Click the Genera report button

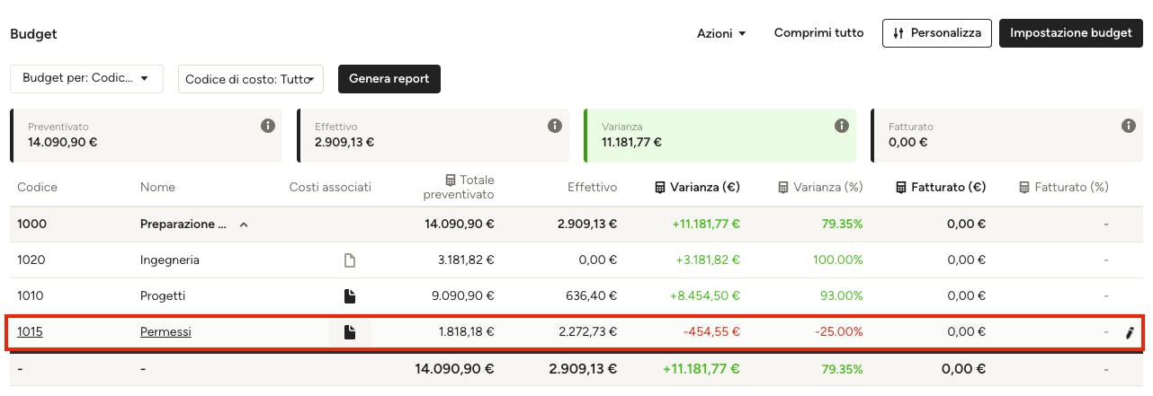pos(389,79)
